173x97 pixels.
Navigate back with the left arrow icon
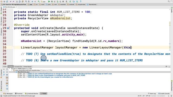tap(32, 2)
